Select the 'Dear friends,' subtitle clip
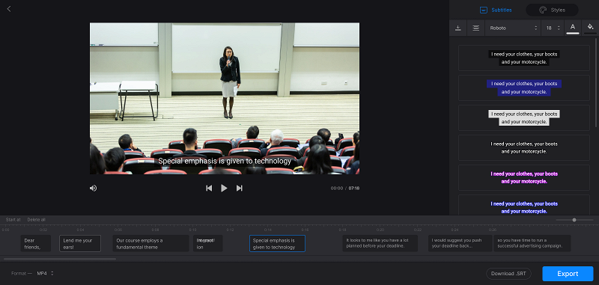Screen dimensions: 599x285 pos(35,243)
